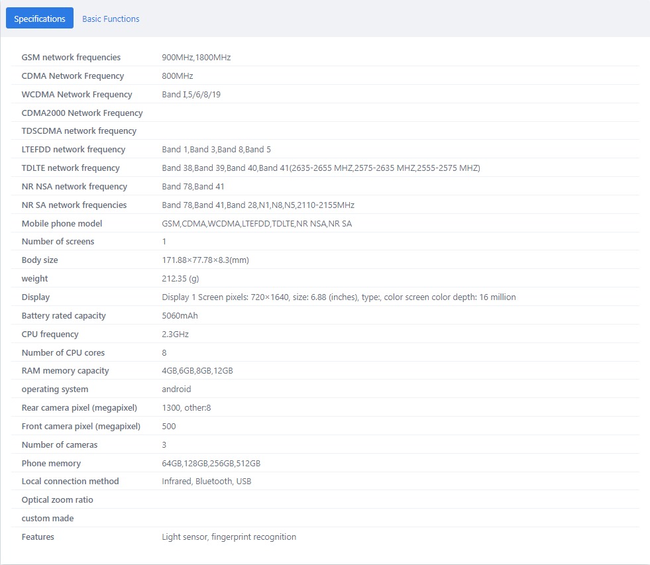Select the LTEFDD band list value

point(216,150)
